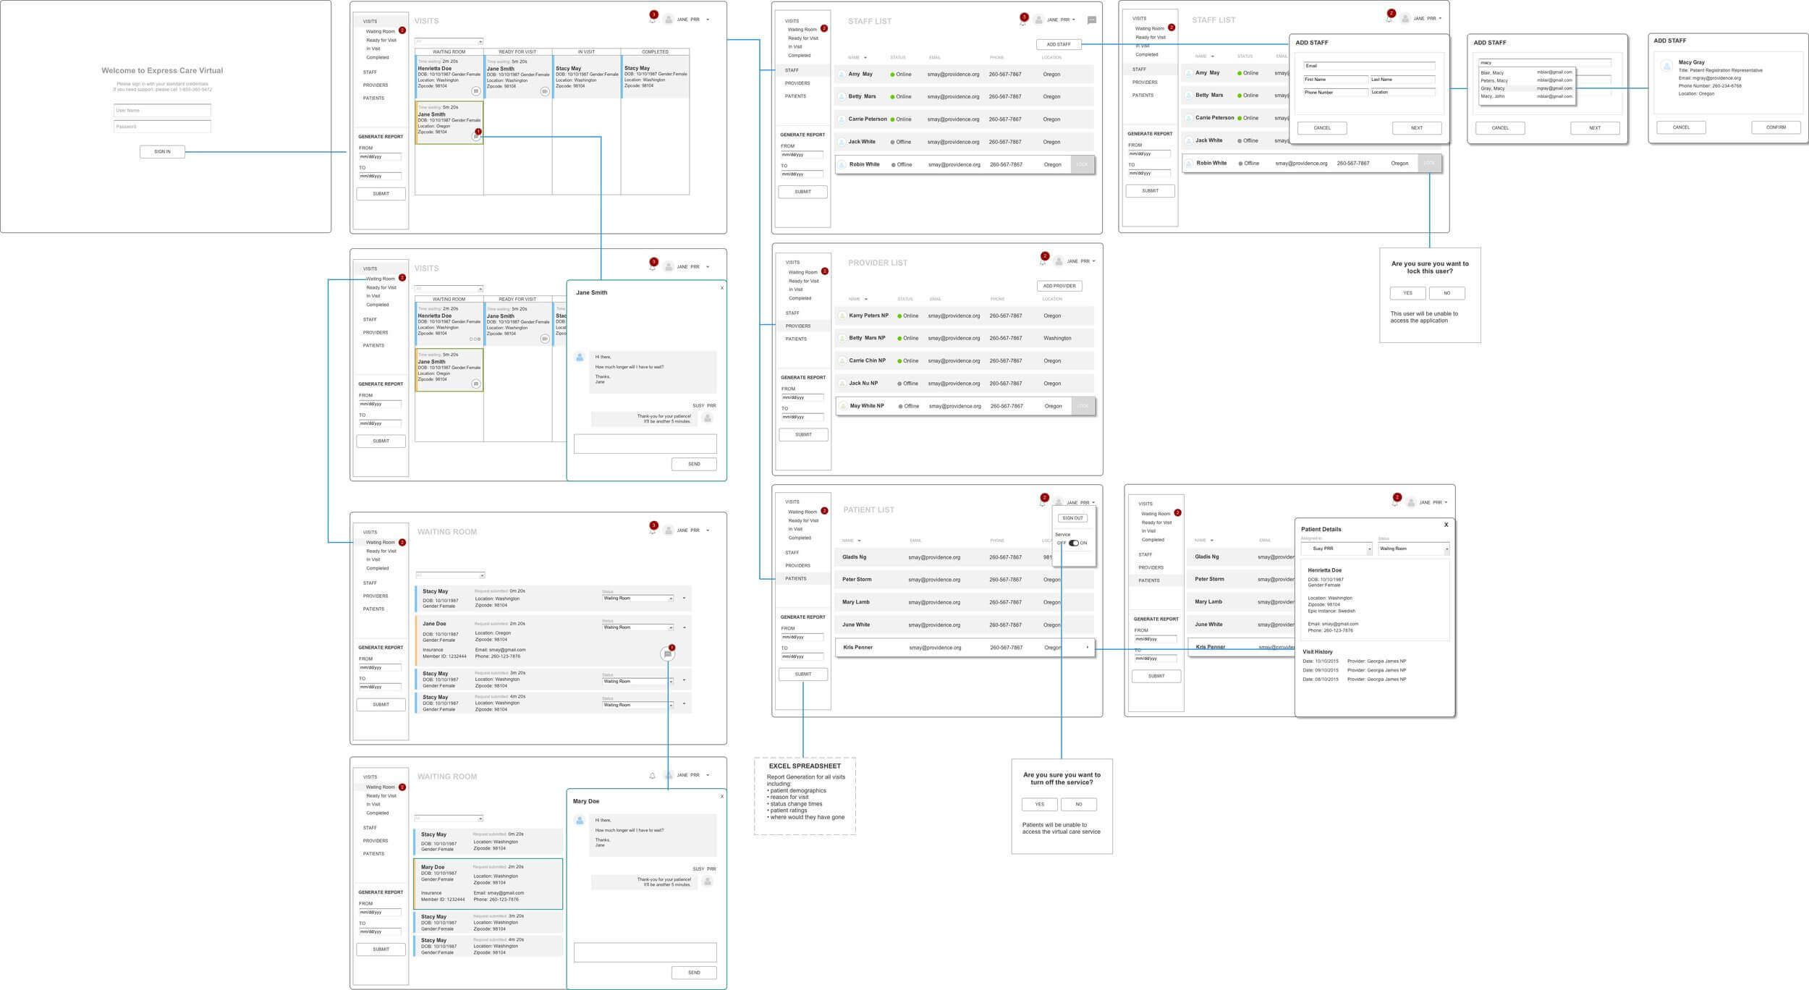Click the SIGN IN button
This screenshot has width=1809, height=990.
coord(162,151)
